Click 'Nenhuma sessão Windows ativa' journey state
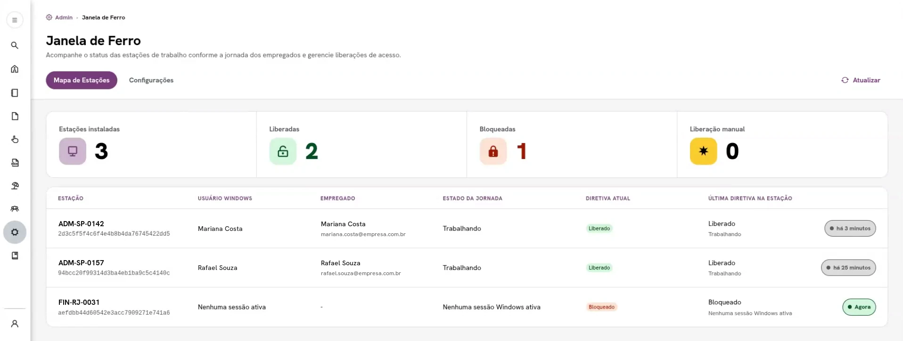 [x=492, y=307]
